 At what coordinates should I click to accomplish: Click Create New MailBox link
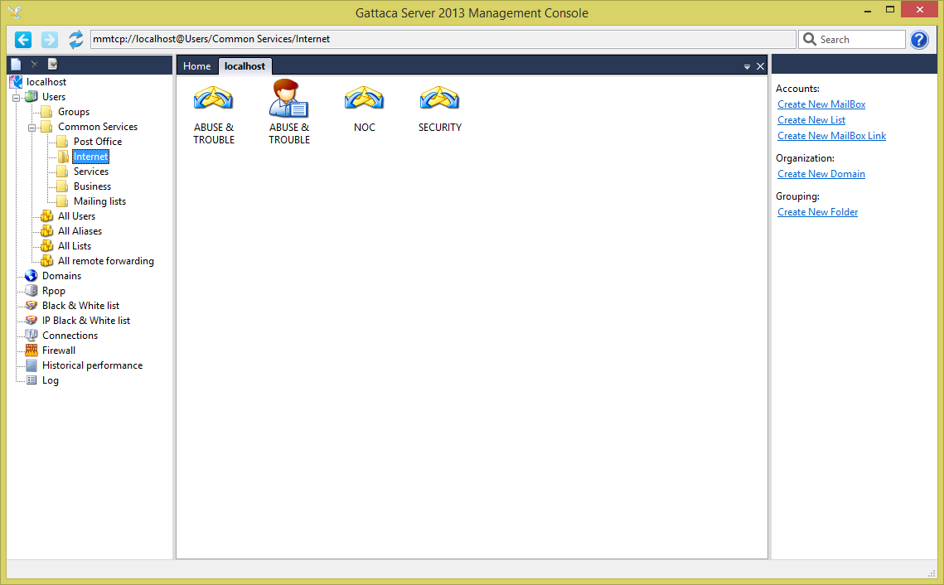point(821,104)
